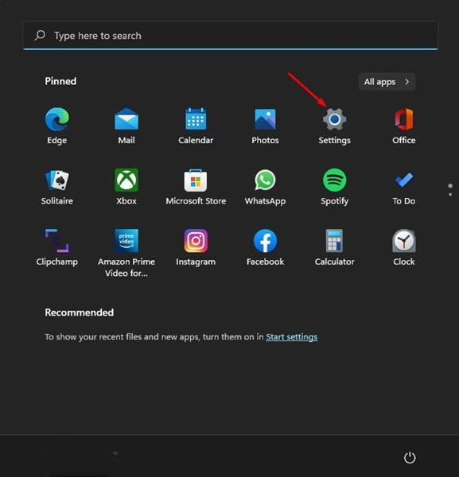
Task: Open the Xbox app
Action: tap(126, 187)
